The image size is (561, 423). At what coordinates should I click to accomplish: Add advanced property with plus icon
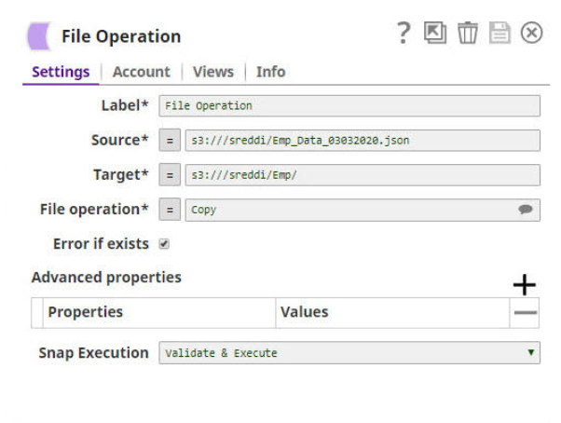(x=525, y=284)
